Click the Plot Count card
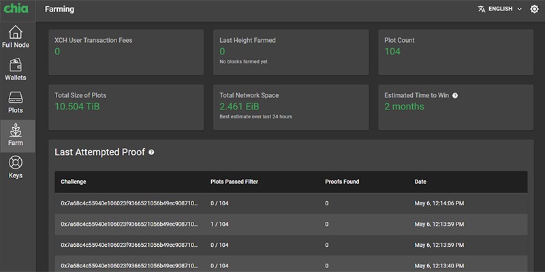The height and width of the screenshot is (272, 545). point(456,52)
